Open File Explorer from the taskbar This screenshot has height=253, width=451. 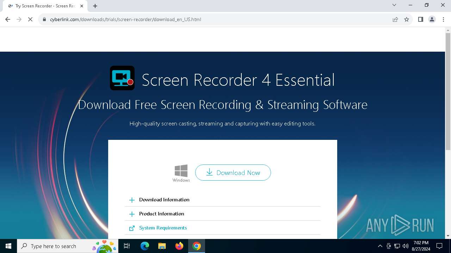(x=162, y=246)
